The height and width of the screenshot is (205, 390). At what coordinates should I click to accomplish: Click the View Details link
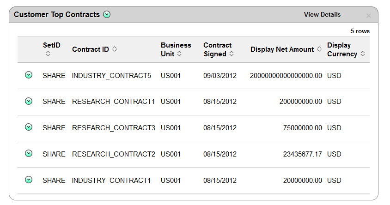point(322,15)
